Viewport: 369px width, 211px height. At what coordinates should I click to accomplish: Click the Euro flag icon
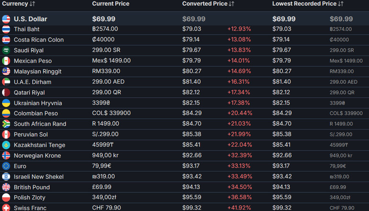[6, 166]
